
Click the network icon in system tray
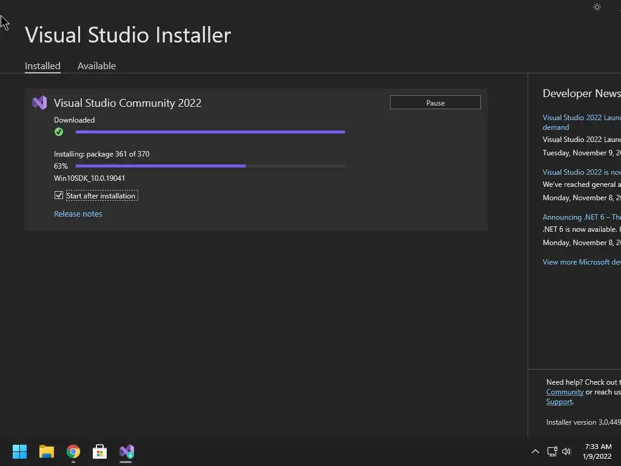[x=552, y=451]
